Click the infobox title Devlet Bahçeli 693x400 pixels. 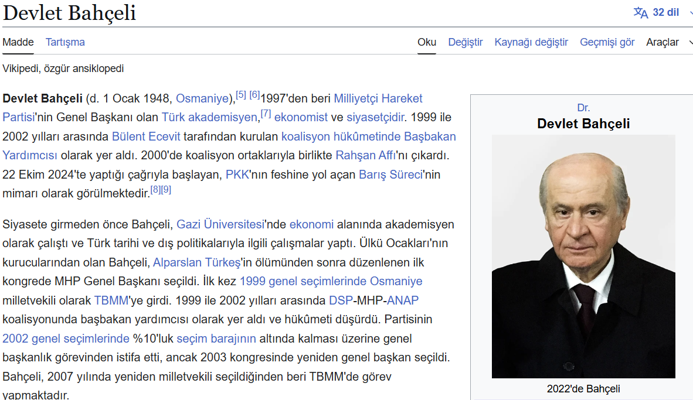[x=583, y=124]
